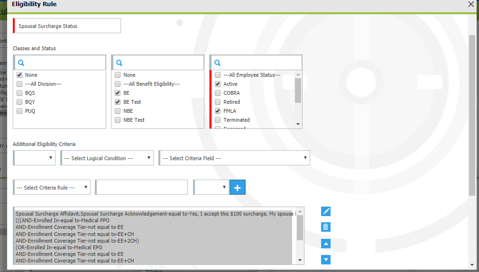
Task: Click the search icon in the Employee Status list
Action: coord(218,63)
